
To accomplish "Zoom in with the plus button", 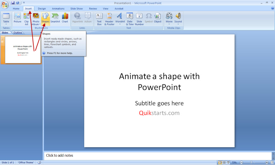I will [x=267, y=163].
